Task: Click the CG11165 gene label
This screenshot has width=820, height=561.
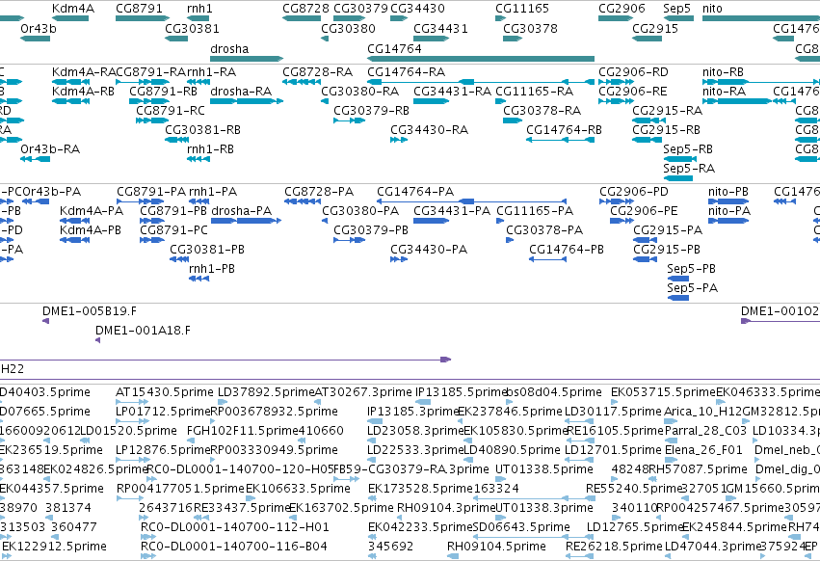Action: (x=522, y=9)
